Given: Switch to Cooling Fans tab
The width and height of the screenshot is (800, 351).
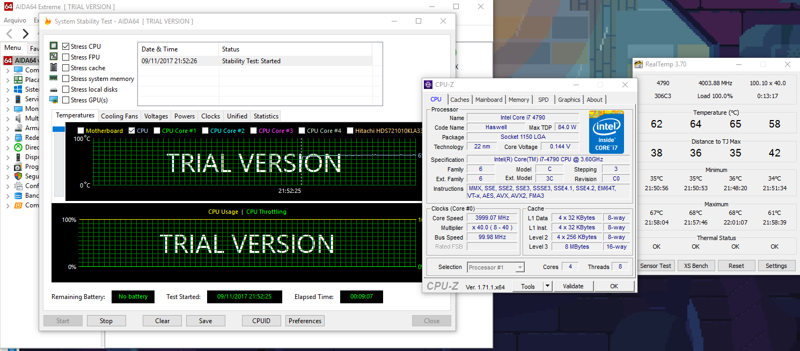Looking at the screenshot, I should pyautogui.click(x=119, y=116).
